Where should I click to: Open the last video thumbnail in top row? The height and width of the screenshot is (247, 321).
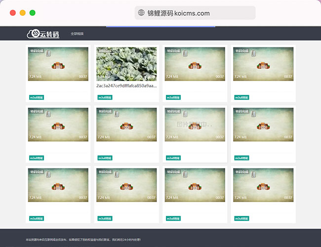click(x=263, y=64)
